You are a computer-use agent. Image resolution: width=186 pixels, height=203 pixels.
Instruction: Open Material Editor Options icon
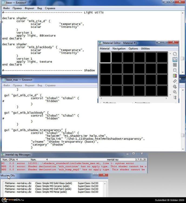pos(175,87)
